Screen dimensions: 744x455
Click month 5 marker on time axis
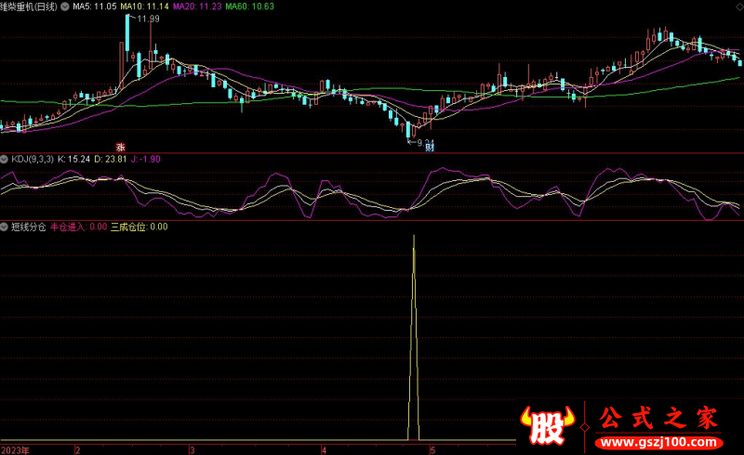pyautogui.click(x=432, y=448)
